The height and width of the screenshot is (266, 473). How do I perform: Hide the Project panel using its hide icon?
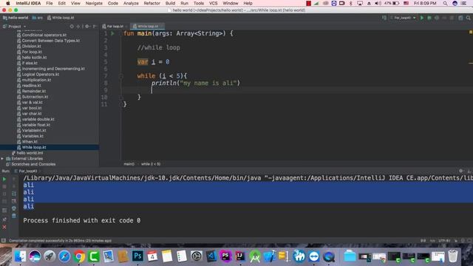coord(95,27)
